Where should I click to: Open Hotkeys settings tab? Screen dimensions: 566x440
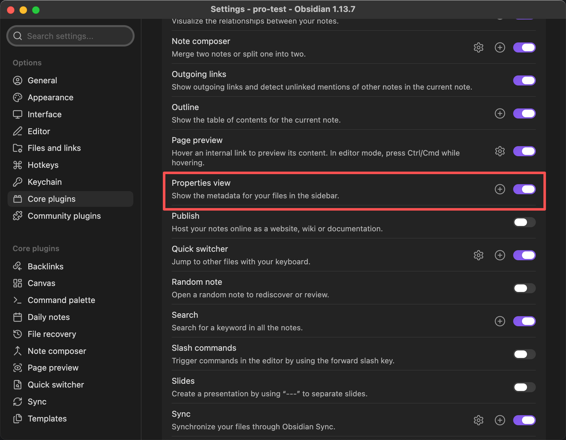tap(70, 165)
